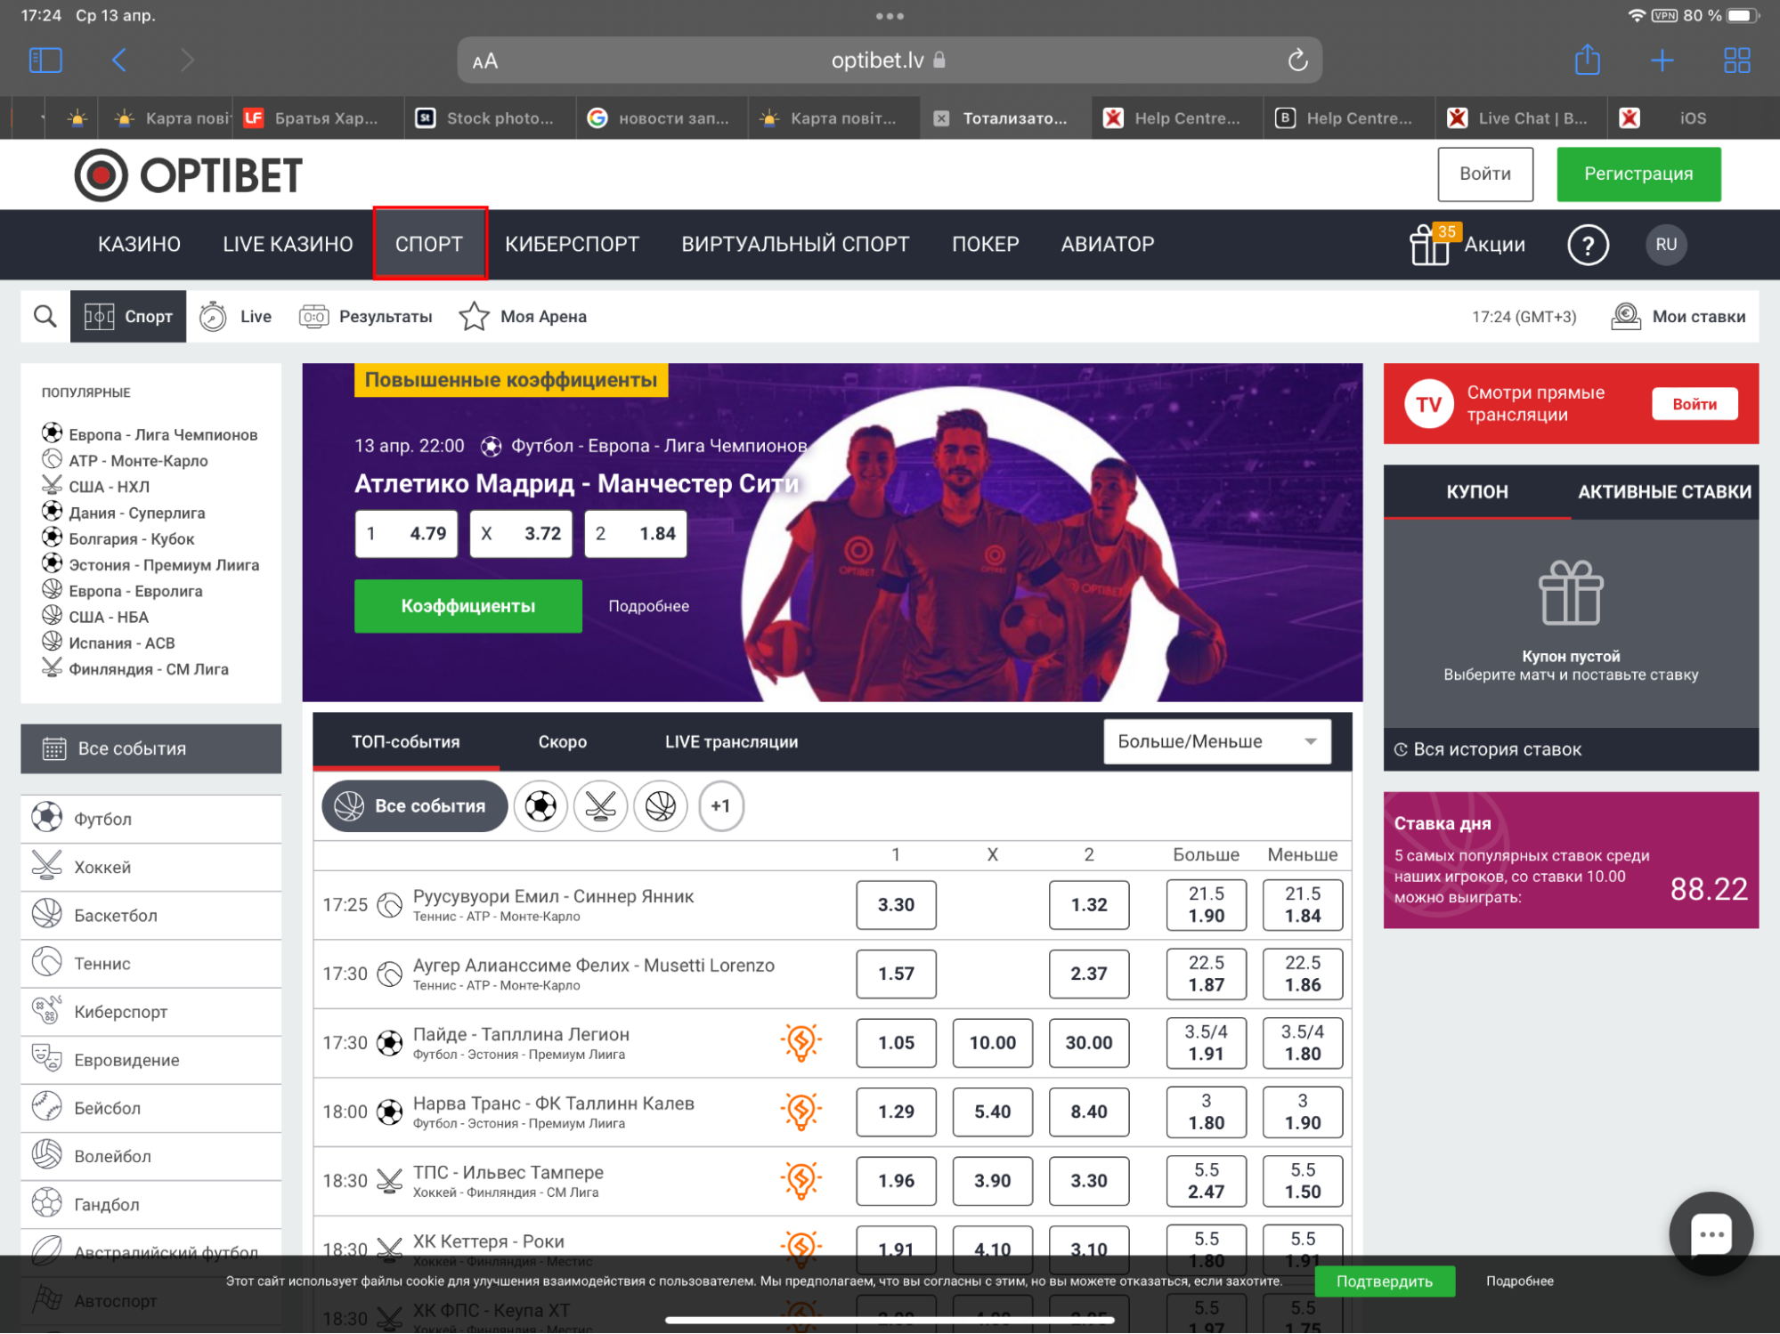The image size is (1780, 1334).
Task: Open the Help Centre tab with B icon
Action: click(x=1348, y=118)
